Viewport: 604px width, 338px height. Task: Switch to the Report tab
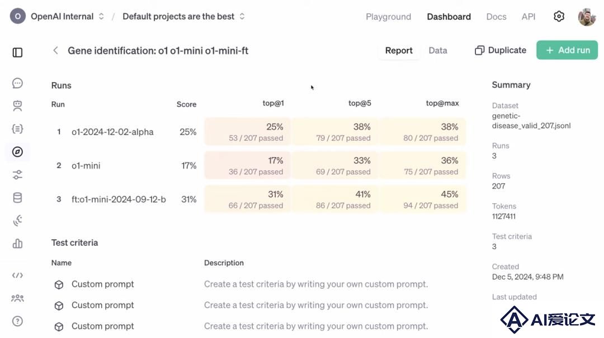399,50
